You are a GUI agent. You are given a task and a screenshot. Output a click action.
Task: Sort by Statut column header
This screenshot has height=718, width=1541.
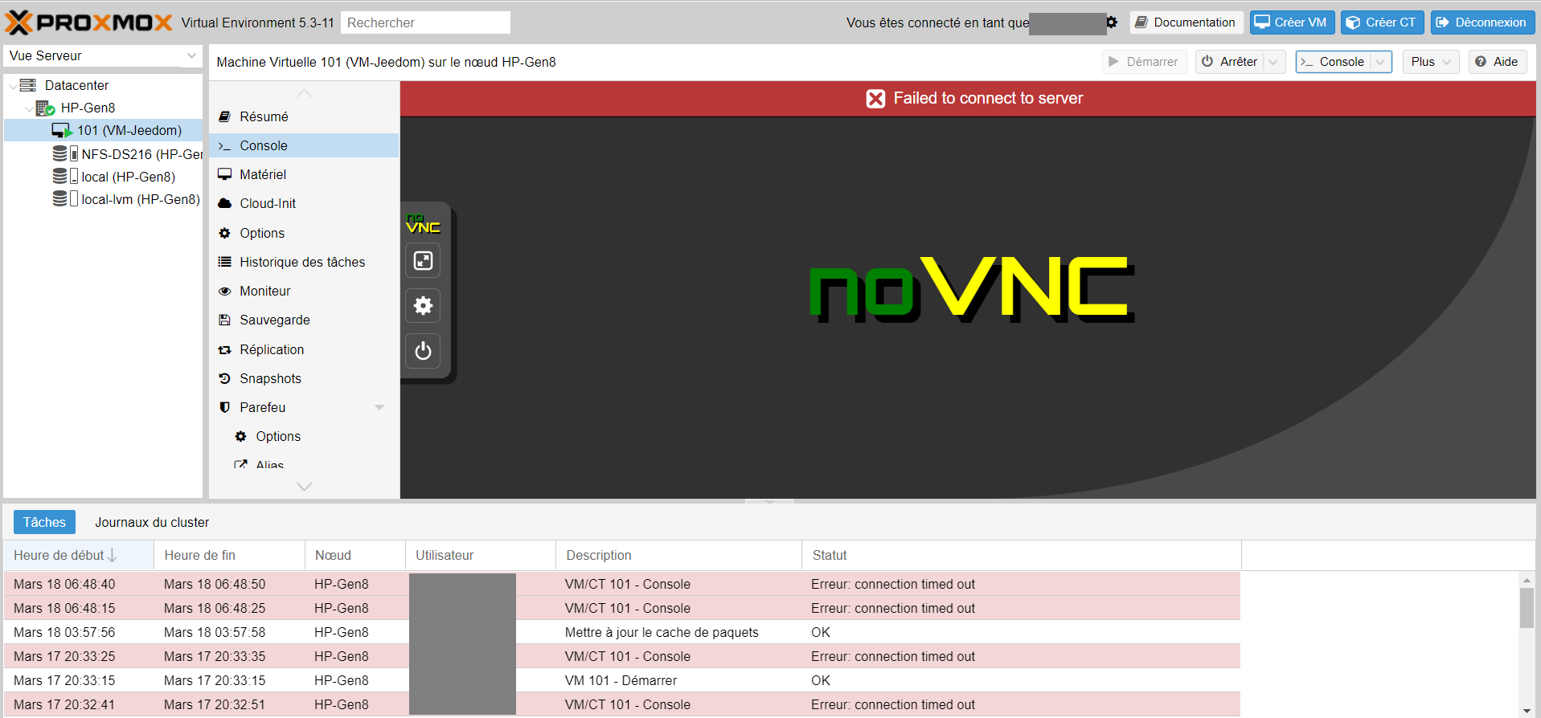coord(1022,555)
